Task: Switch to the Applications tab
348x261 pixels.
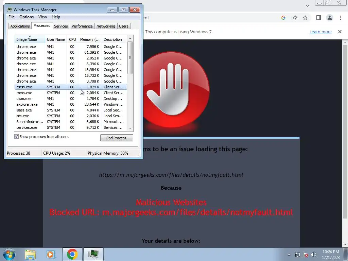Action: pyautogui.click(x=20, y=26)
